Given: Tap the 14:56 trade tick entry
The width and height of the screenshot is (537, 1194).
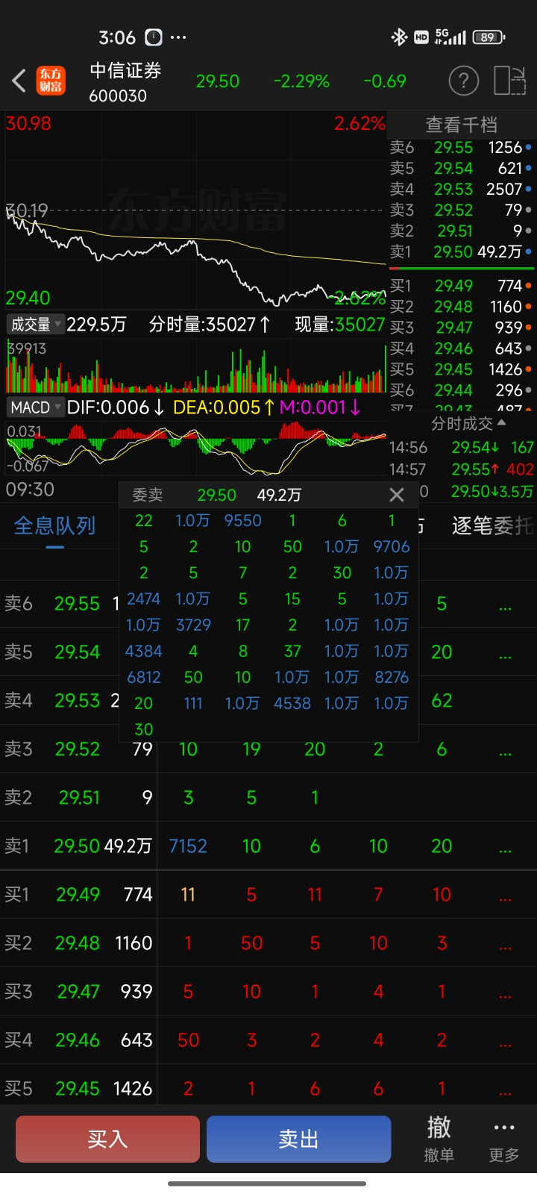Looking at the screenshot, I should point(462,448).
